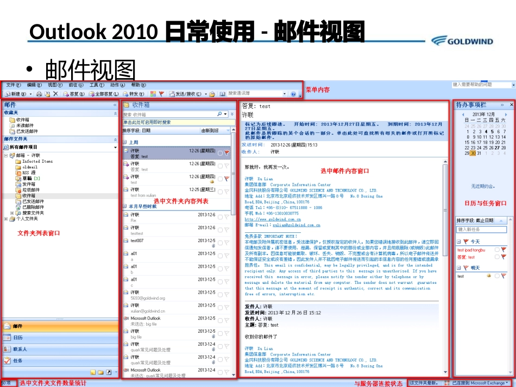Click the http://www.goldwind.com.cn link
The width and height of the screenshot is (516, 387).
[273, 219]
